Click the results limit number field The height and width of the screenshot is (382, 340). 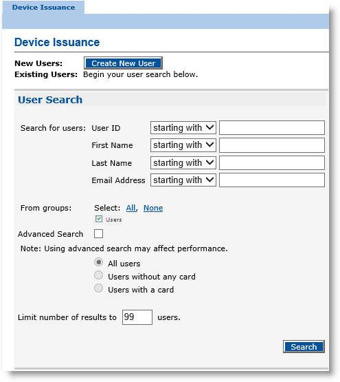point(137,317)
